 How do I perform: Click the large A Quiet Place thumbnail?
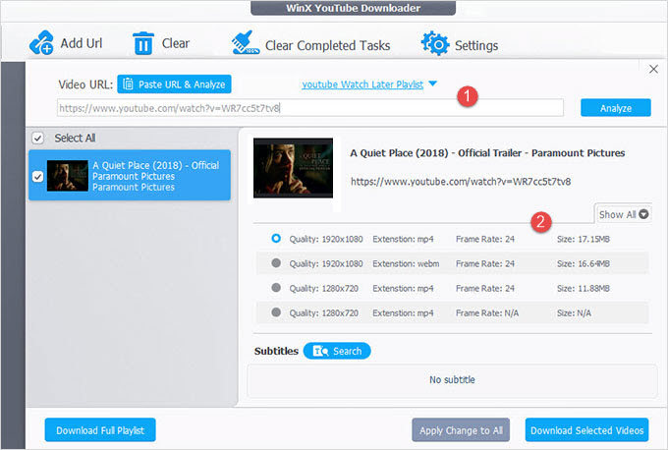coord(293,168)
